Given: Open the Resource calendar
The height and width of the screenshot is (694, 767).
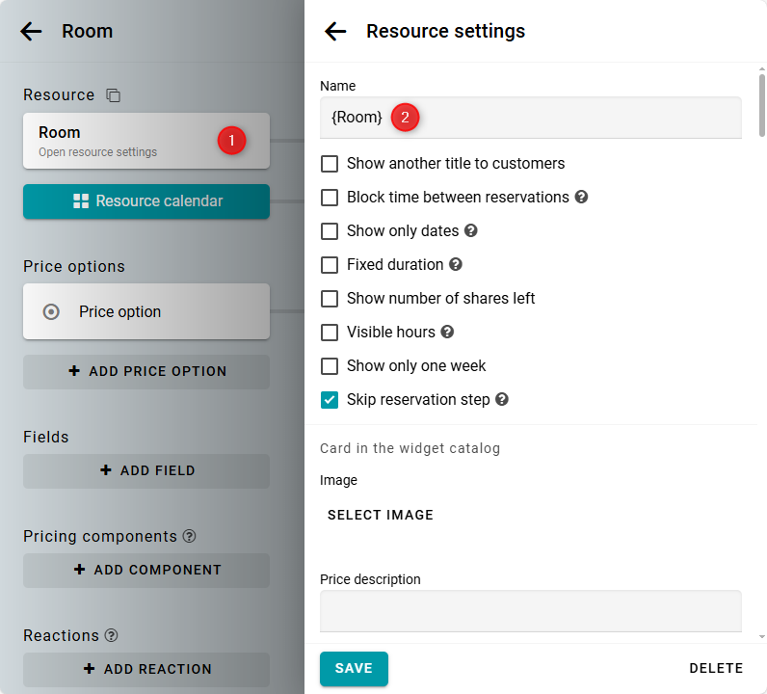Looking at the screenshot, I should (x=146, y=201).
